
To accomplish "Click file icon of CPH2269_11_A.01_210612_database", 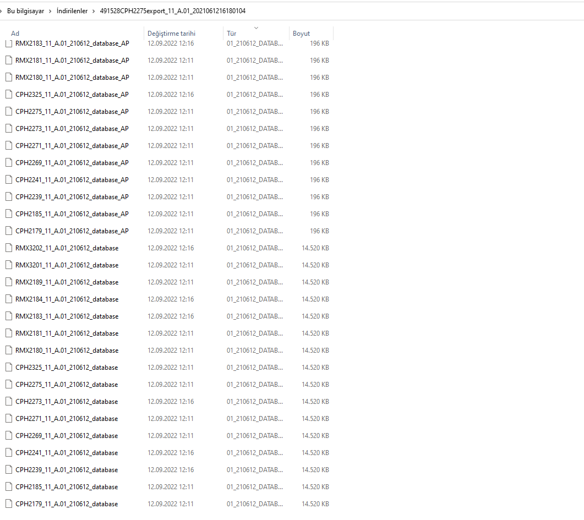I will (9, 436).
